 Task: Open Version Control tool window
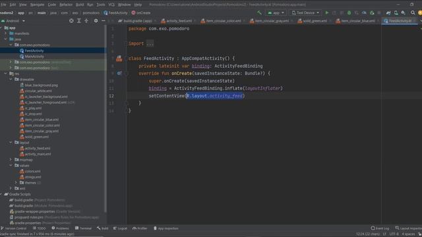point(13,228)
